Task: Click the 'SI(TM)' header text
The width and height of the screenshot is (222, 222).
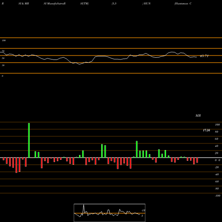Action: coord(84,4)
